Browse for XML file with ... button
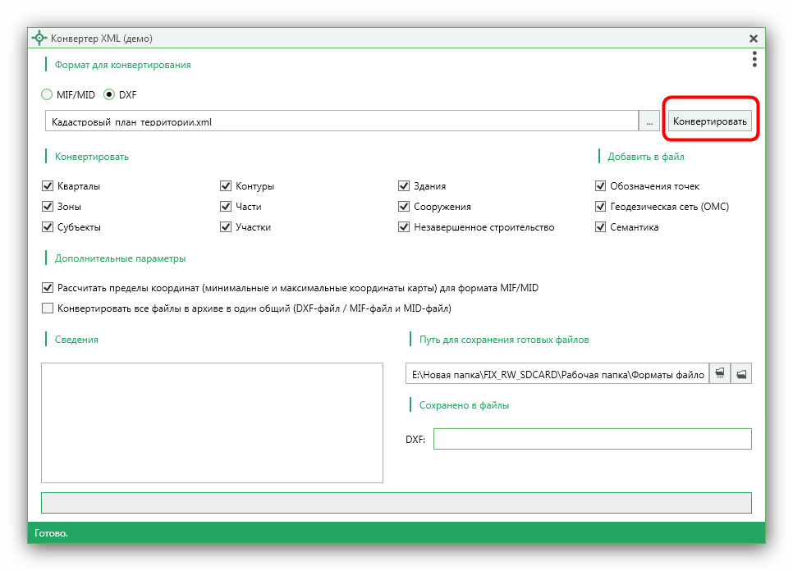 pos(649,121)
